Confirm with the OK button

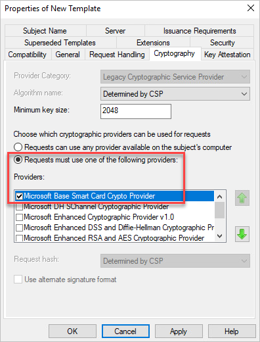coord(72,331)
